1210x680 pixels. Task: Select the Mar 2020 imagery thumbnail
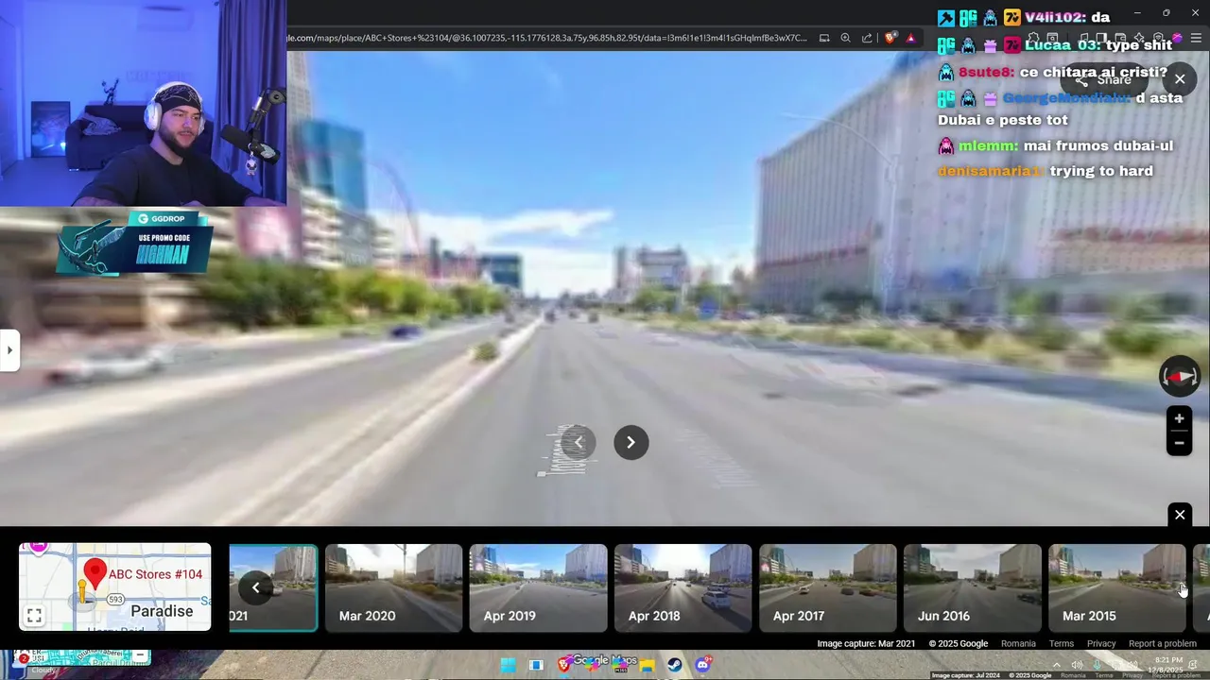coord(394,587)
